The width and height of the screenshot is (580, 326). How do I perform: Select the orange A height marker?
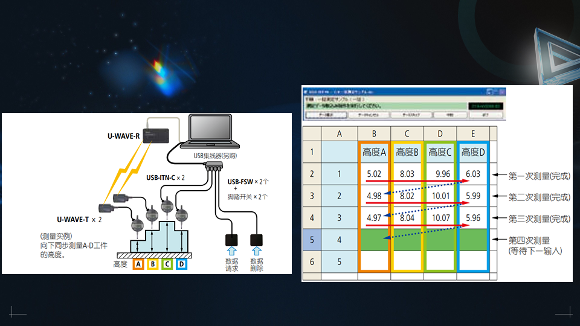138,264
